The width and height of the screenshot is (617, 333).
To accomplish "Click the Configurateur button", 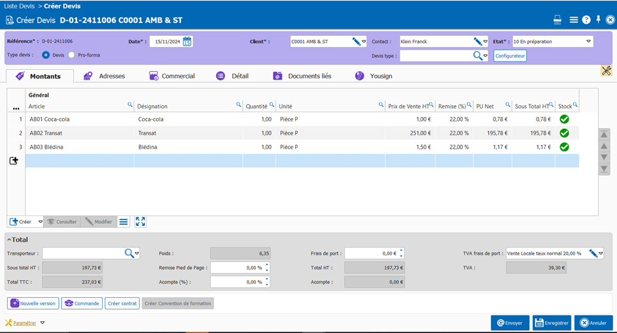I will click(510, 56).
